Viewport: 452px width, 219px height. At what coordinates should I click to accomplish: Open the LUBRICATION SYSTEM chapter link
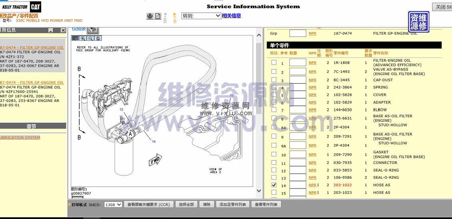click(20, 138)
